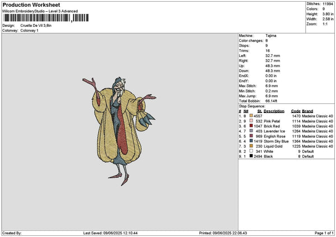
Task: Click the Tajima machine value
Action: coord(270,35)
